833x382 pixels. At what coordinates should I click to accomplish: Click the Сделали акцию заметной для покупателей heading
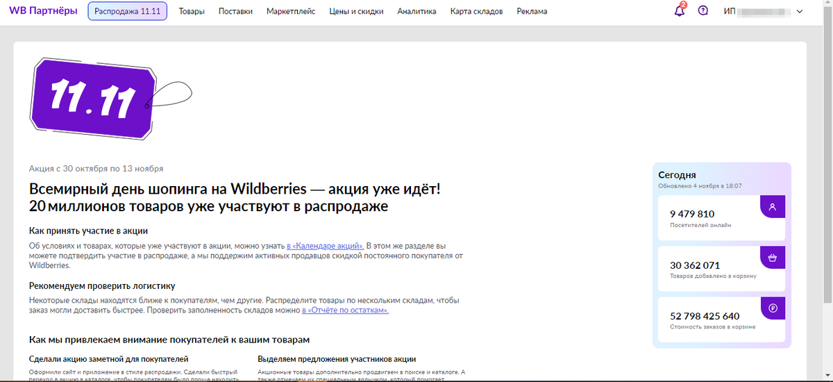pos(109,359)
